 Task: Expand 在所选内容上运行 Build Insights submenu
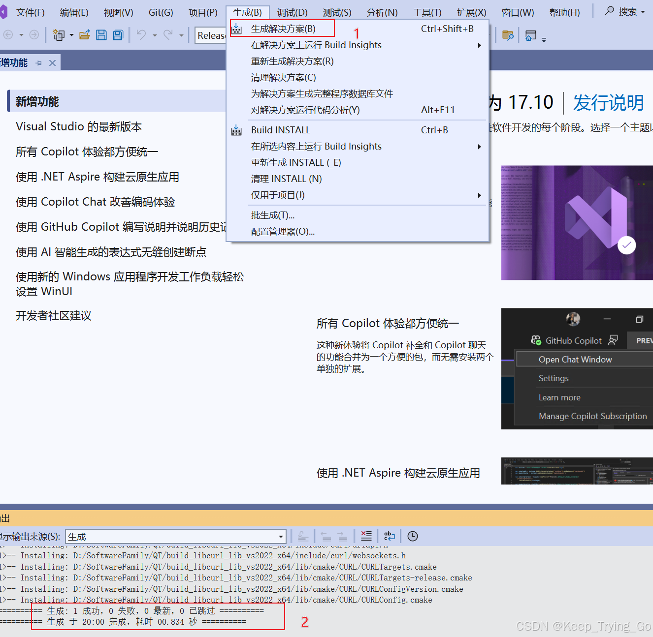click(479, 147)
